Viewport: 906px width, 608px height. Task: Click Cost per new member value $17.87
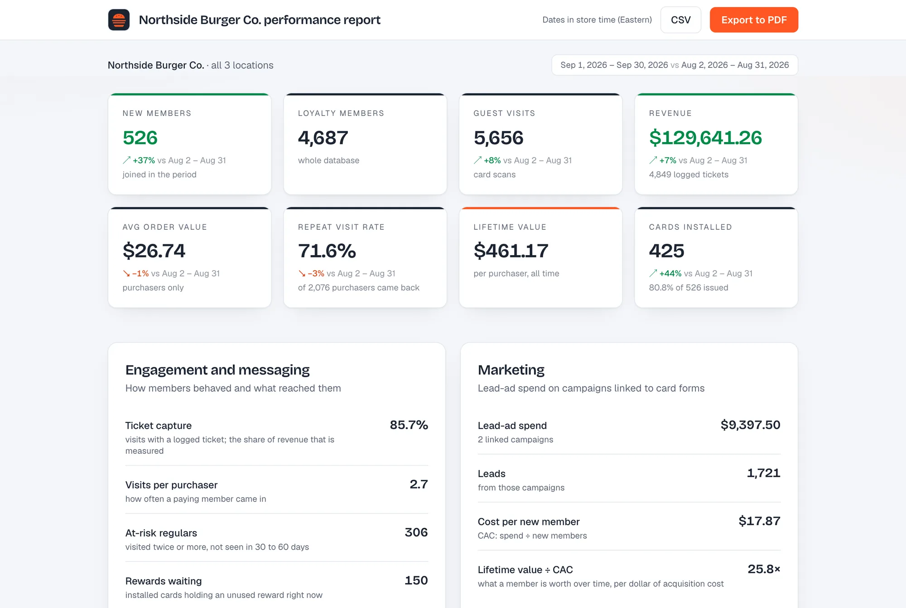(x=759, y=521)
